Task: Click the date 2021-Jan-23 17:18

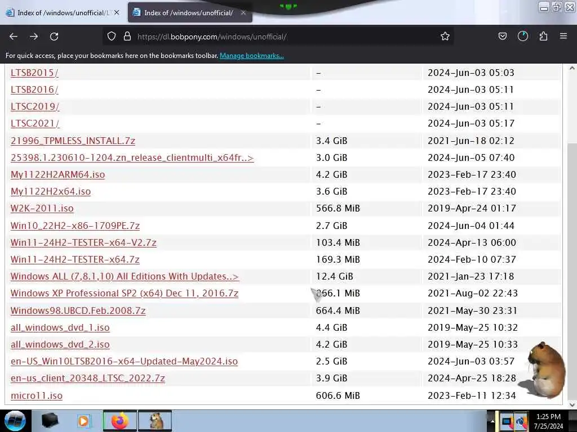Action: click(x=471, y=276)
